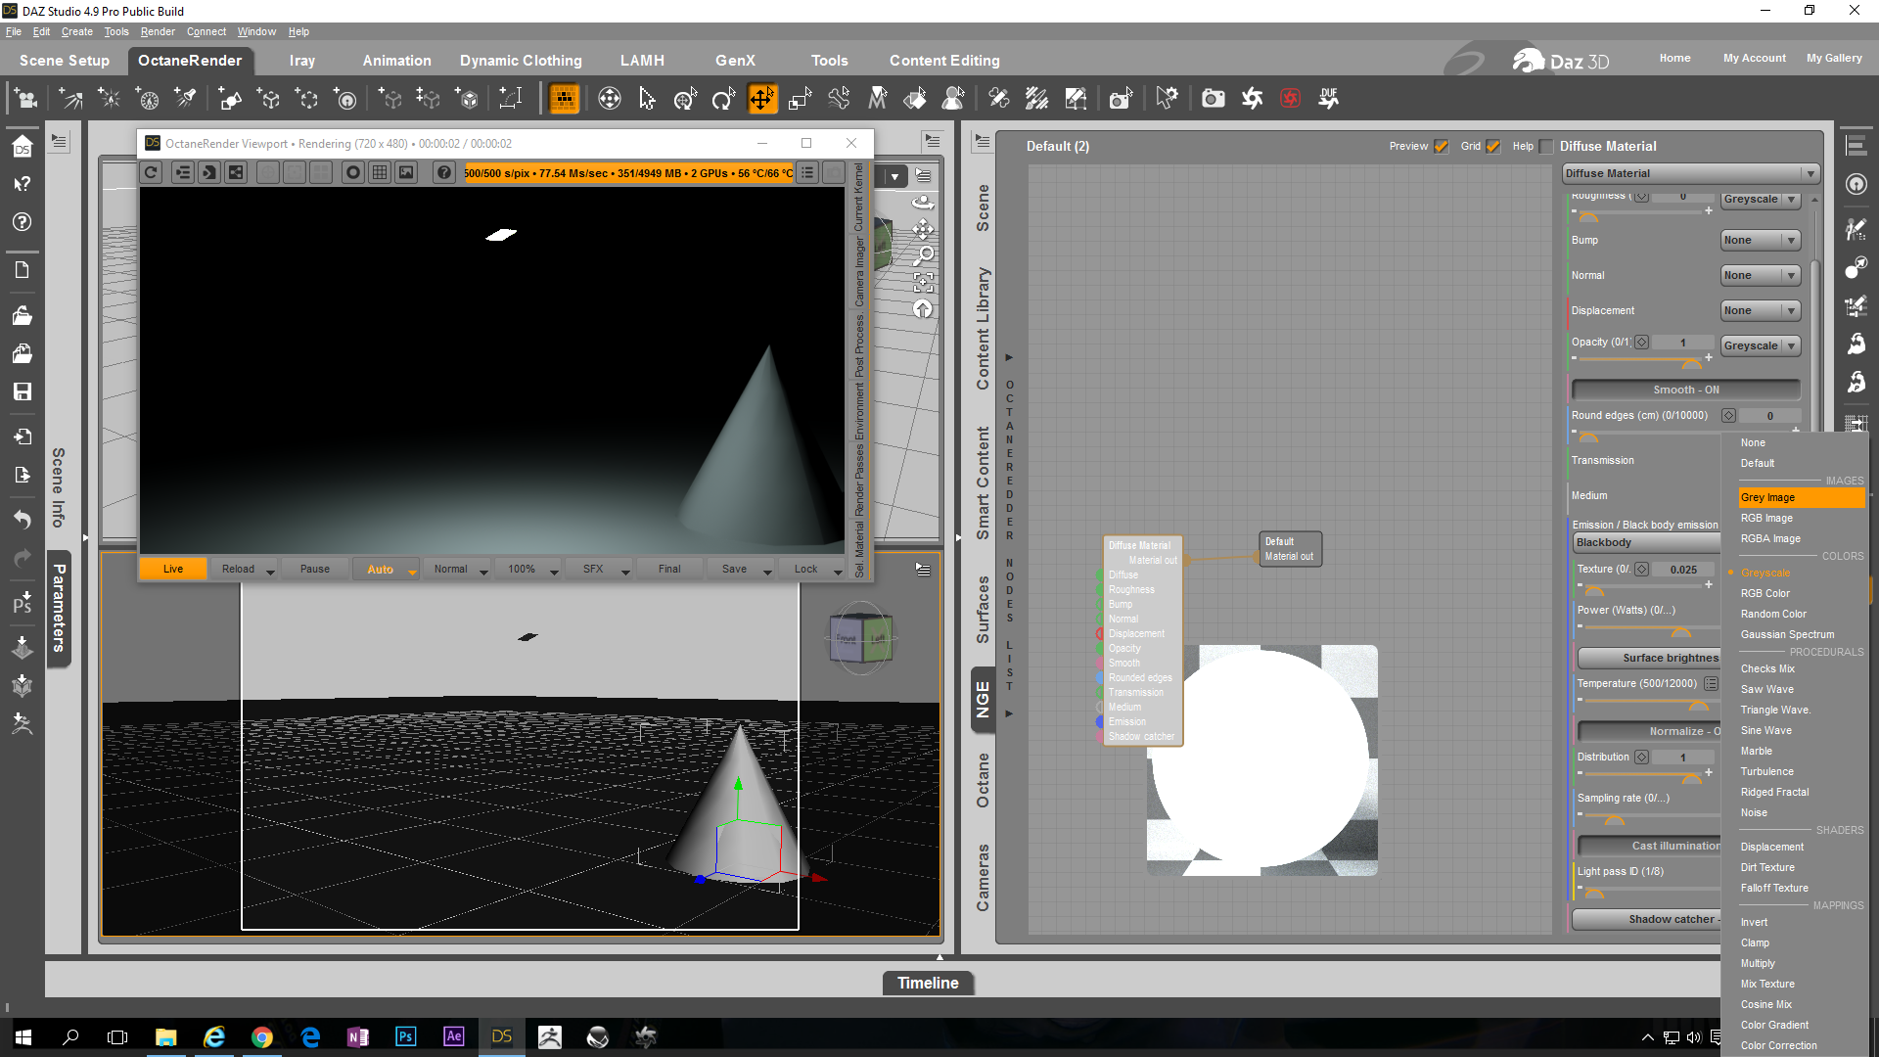Click the Smooth - ON button
The width and height of the screenshot is (1879, 1057).
click(1685, 391)
